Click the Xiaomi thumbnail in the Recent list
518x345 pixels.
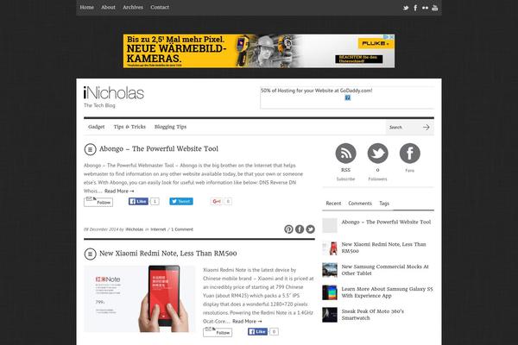tap(330, 248)
